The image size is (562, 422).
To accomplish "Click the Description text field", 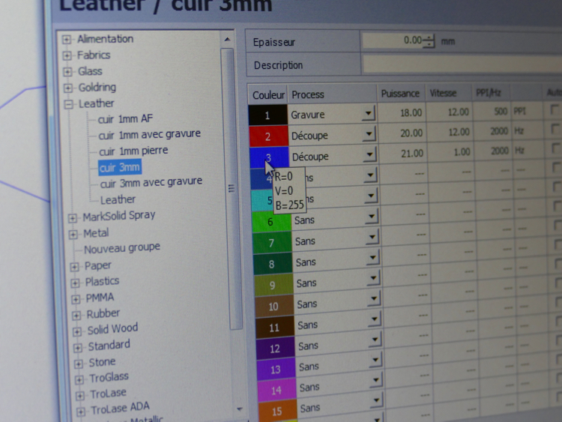I will [462, 64].
